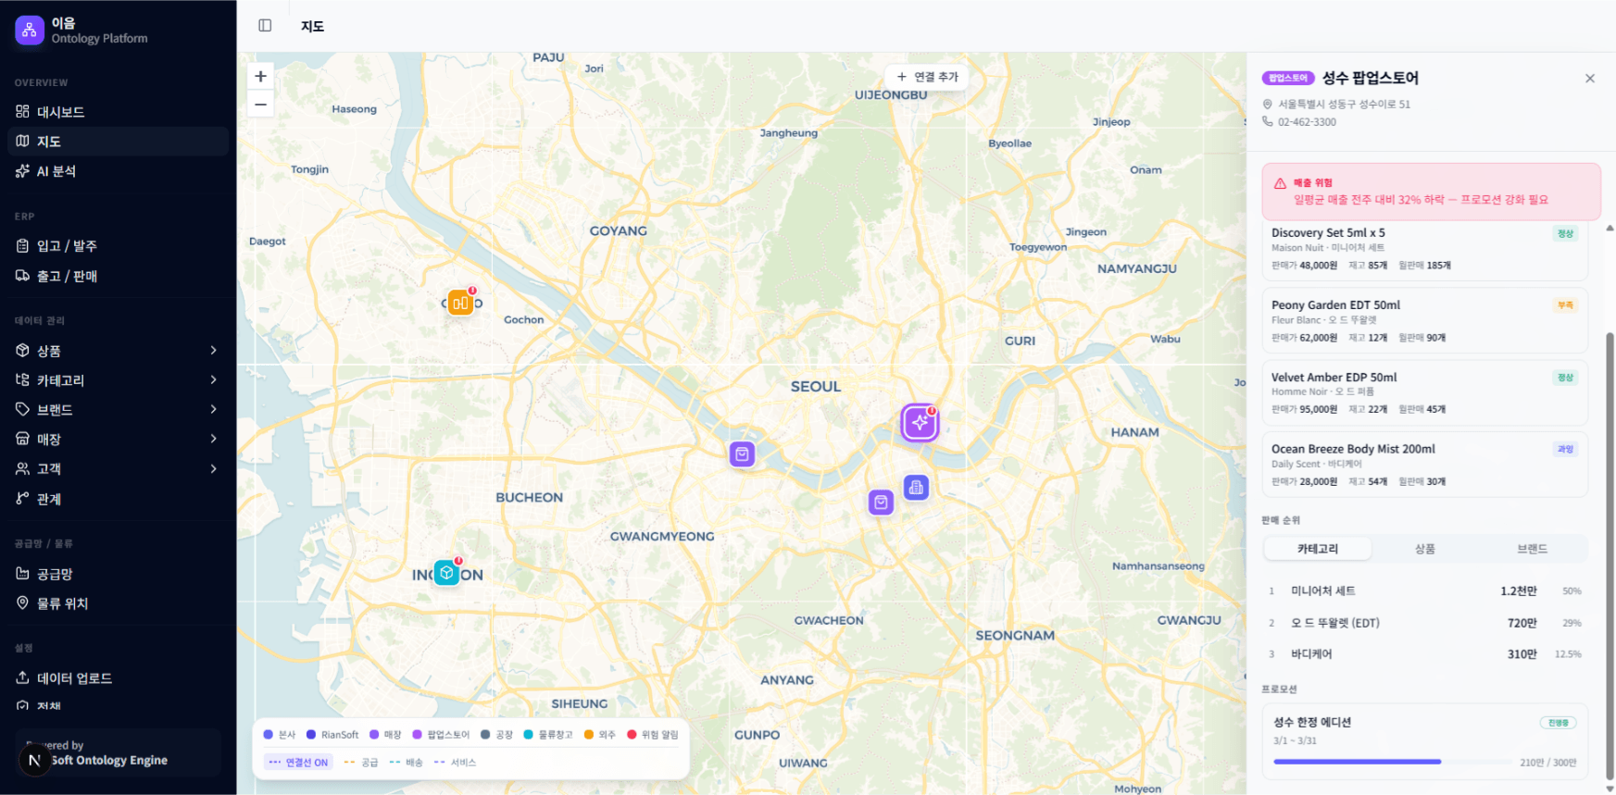Expand the 상품 menu chevron
This screenshot has width=1616, height=795.
tap(214, 351)
